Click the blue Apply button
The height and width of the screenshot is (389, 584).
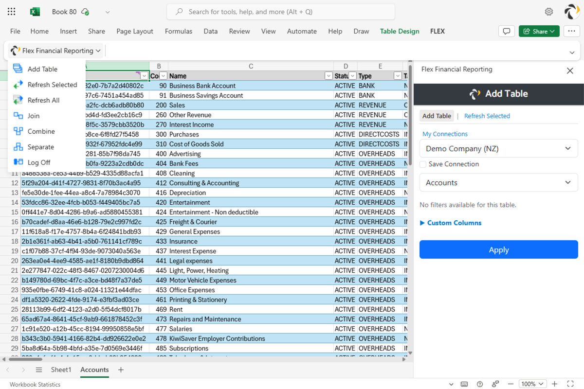tap(498, 249)
